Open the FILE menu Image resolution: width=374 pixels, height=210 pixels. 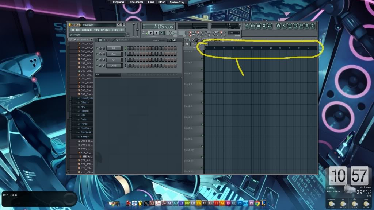click(x=72, y=30)
